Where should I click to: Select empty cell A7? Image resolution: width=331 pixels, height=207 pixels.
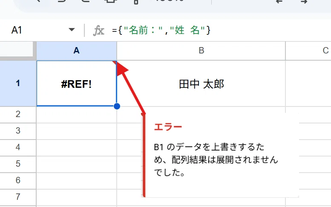coord(76,197)
